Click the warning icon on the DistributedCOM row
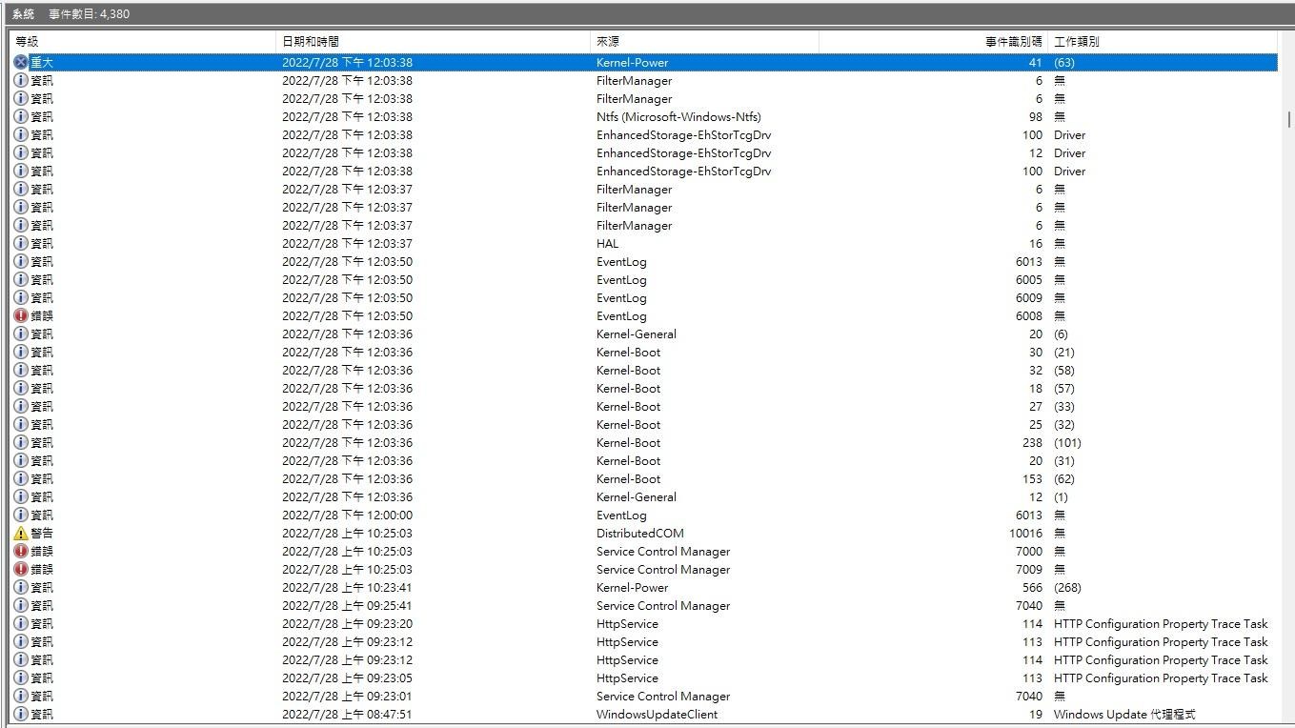Viewport: 1295px width, 728px height. [x=21, y=534]
